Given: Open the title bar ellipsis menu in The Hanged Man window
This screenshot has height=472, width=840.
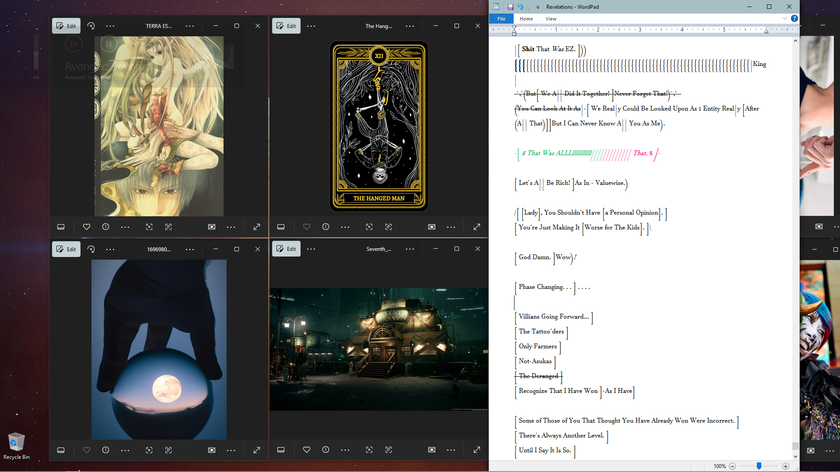Looking at the screenshot, I should (x=410, y=26).
